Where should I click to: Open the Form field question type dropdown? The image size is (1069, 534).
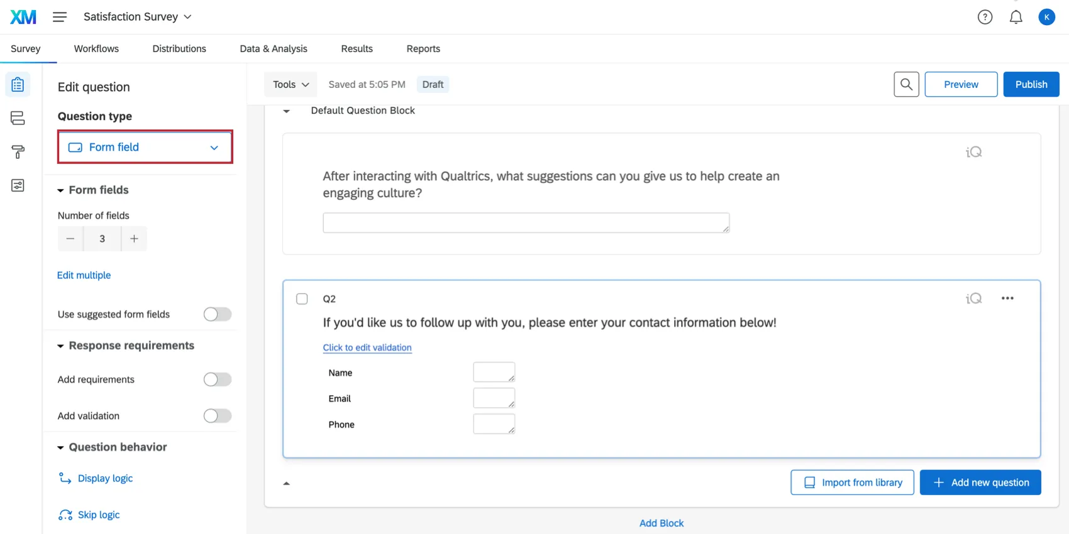tap(145, 147)
